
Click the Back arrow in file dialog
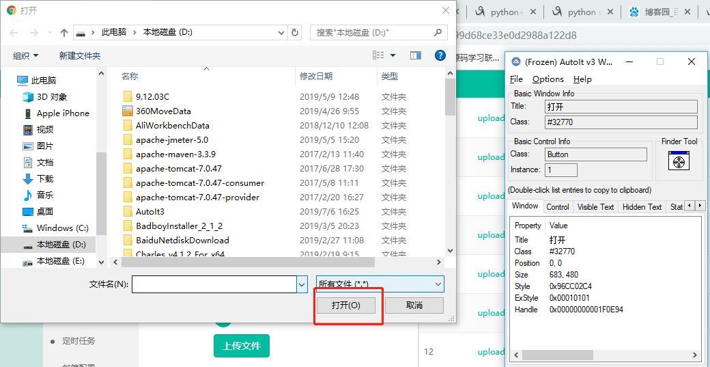tap(14, 33)
